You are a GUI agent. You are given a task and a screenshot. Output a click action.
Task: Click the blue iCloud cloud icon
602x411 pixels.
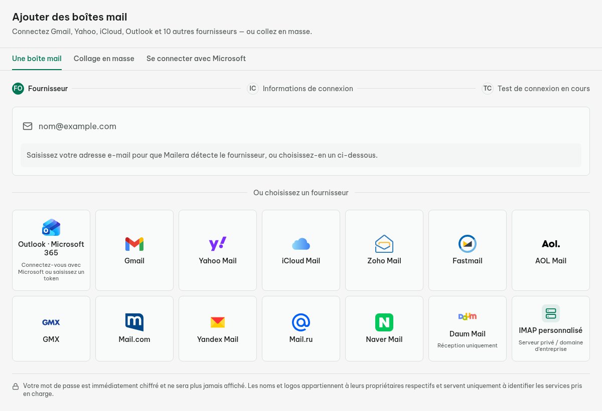pos(301,244)
